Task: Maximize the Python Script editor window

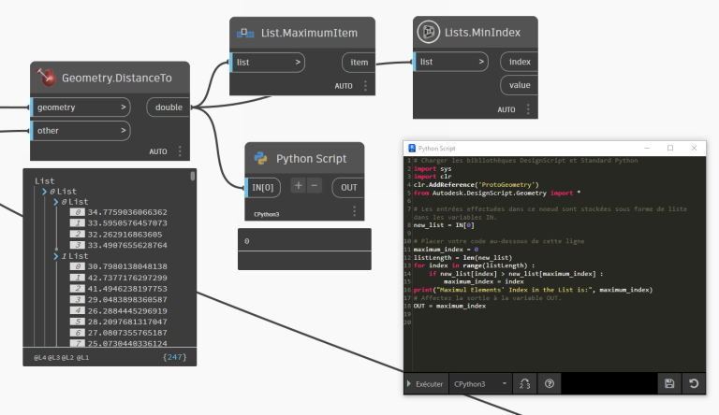Action: (x=670, y=148)
